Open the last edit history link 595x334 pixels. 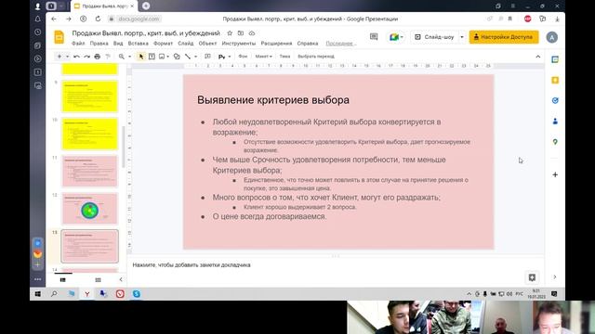(340, 44)
